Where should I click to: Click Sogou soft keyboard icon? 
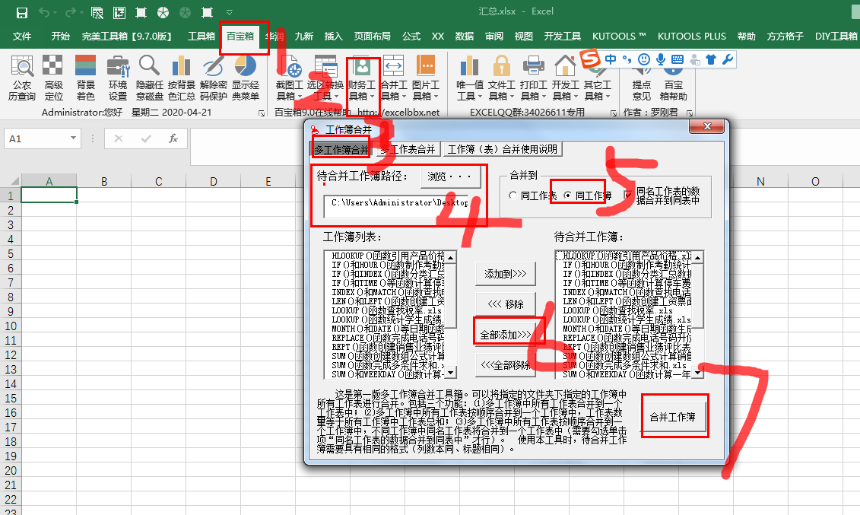pos(678,59)
